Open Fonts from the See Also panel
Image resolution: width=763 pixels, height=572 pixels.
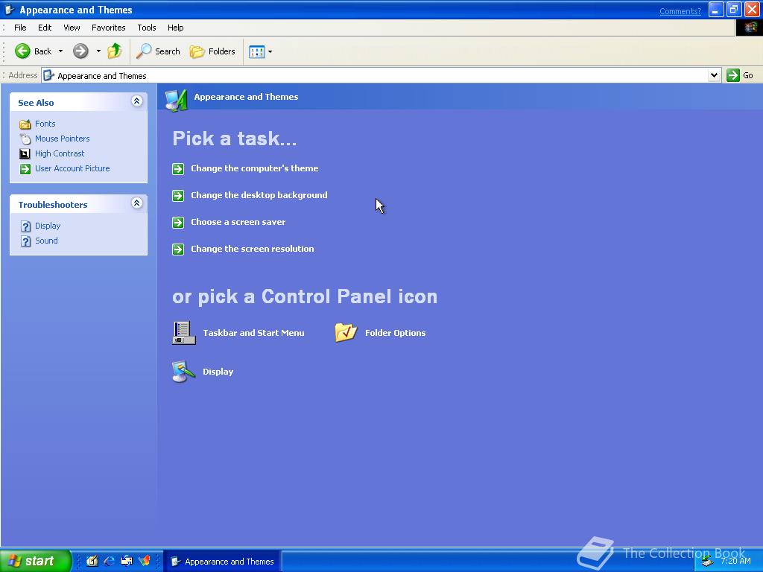click(x=45, y=124)
